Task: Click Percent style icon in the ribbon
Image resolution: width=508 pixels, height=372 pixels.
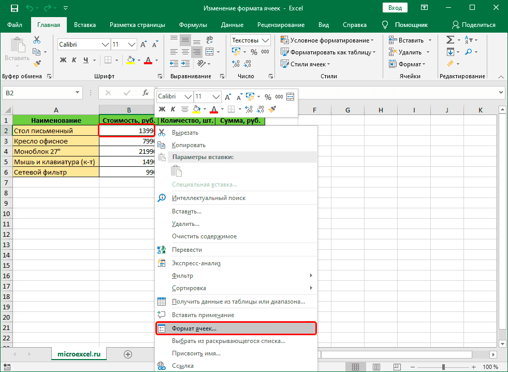Action: tap(254, 52)
